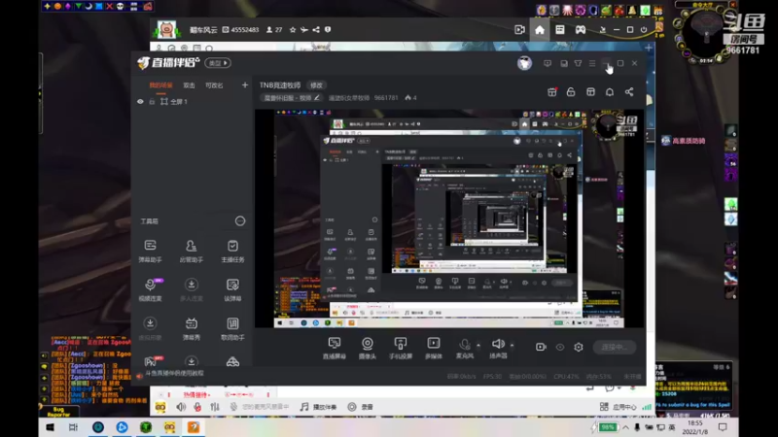
Task: Click the record video camera icon
Action: (541, 348)
